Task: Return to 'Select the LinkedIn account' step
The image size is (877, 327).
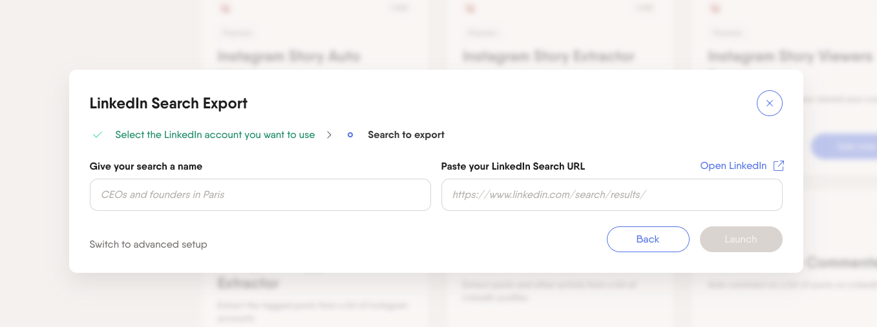Action: pyautogui.click(x=215, y=135)
